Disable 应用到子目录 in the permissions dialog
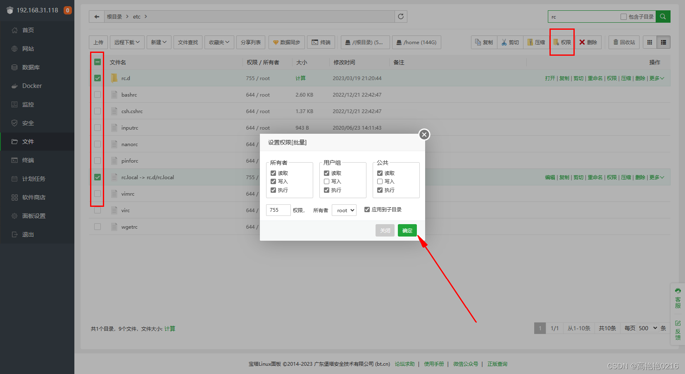Image resolution: width=685 pixels, height=374 pixels. click(x=367, y=209)
